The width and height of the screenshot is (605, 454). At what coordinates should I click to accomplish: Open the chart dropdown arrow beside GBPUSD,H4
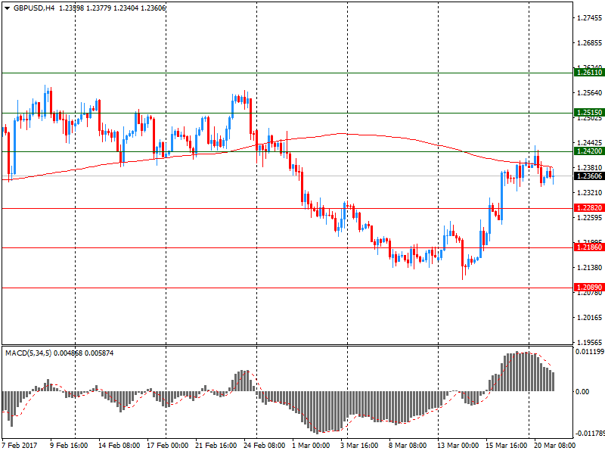[x=7, y=8]
